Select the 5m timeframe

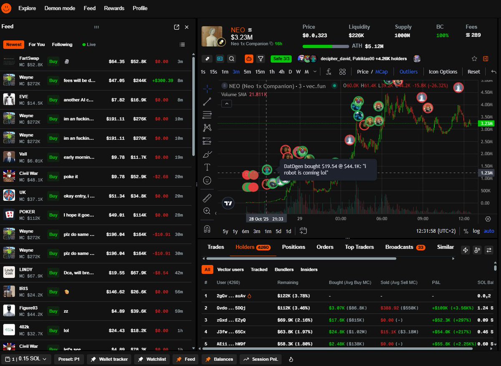[x=247, y=72]
